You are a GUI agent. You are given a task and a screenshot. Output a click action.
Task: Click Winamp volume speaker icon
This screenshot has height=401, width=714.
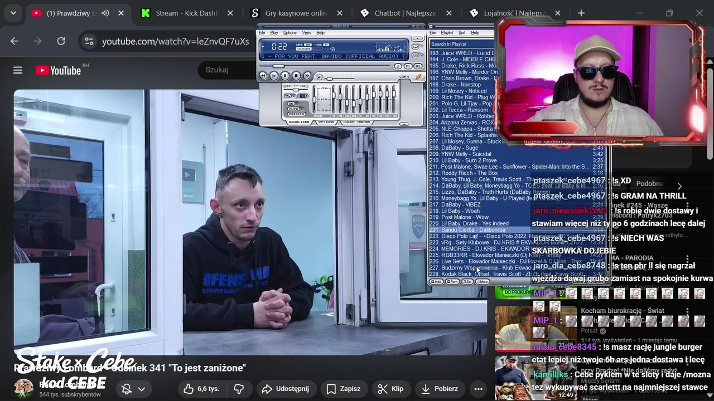tap(320, 77)
